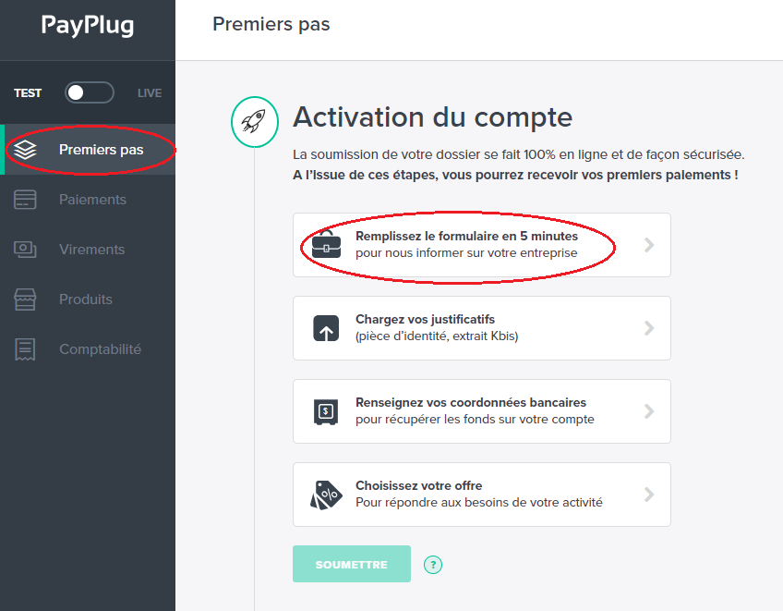Click the shop icon next to Produits
Viewport: 783px width, 611px height.
[x=25, y=299]
